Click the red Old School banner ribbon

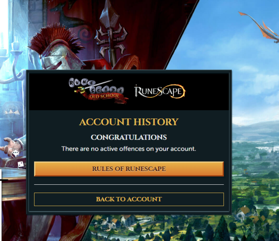[108, 98]
